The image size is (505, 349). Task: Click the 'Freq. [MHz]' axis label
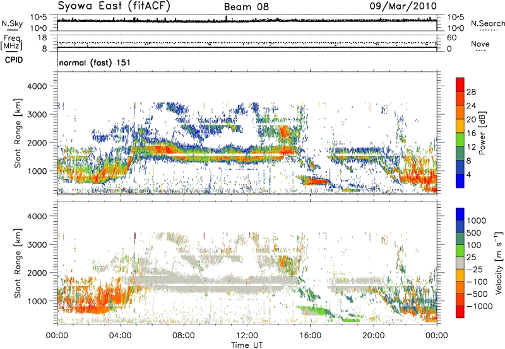tap(12, 42)
